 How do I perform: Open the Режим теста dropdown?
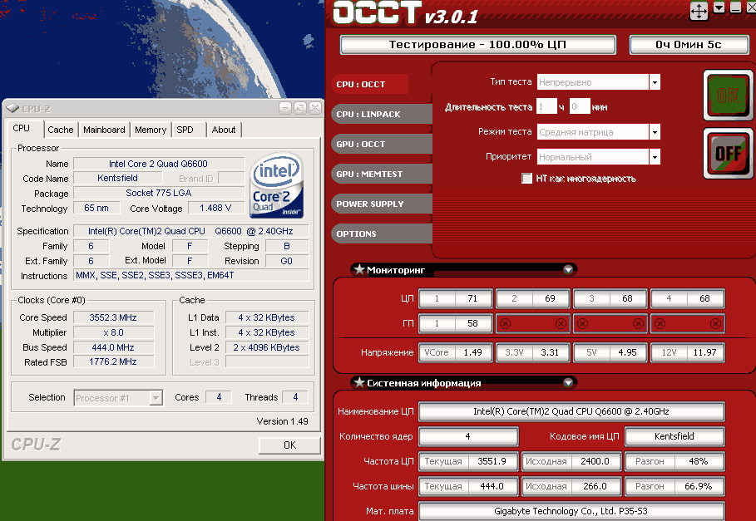655,132
